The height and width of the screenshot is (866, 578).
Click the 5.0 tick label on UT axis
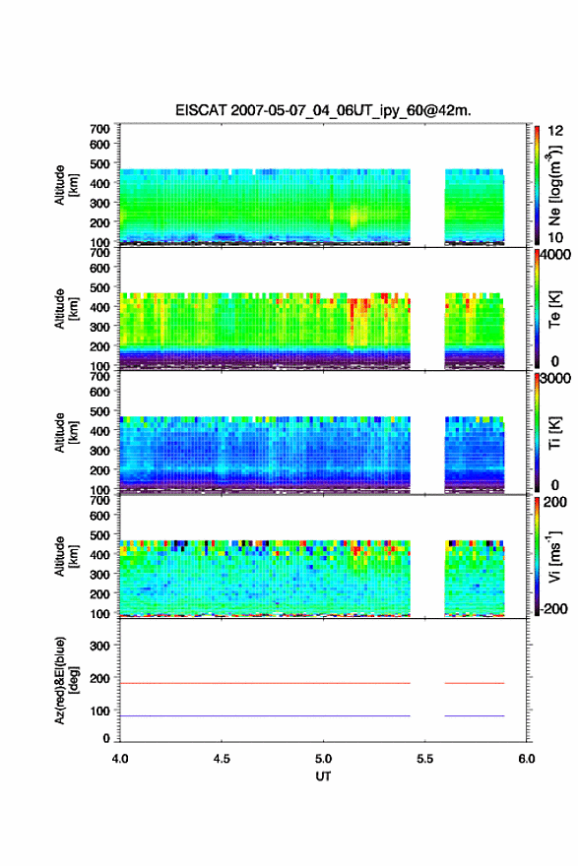point(323,759)
